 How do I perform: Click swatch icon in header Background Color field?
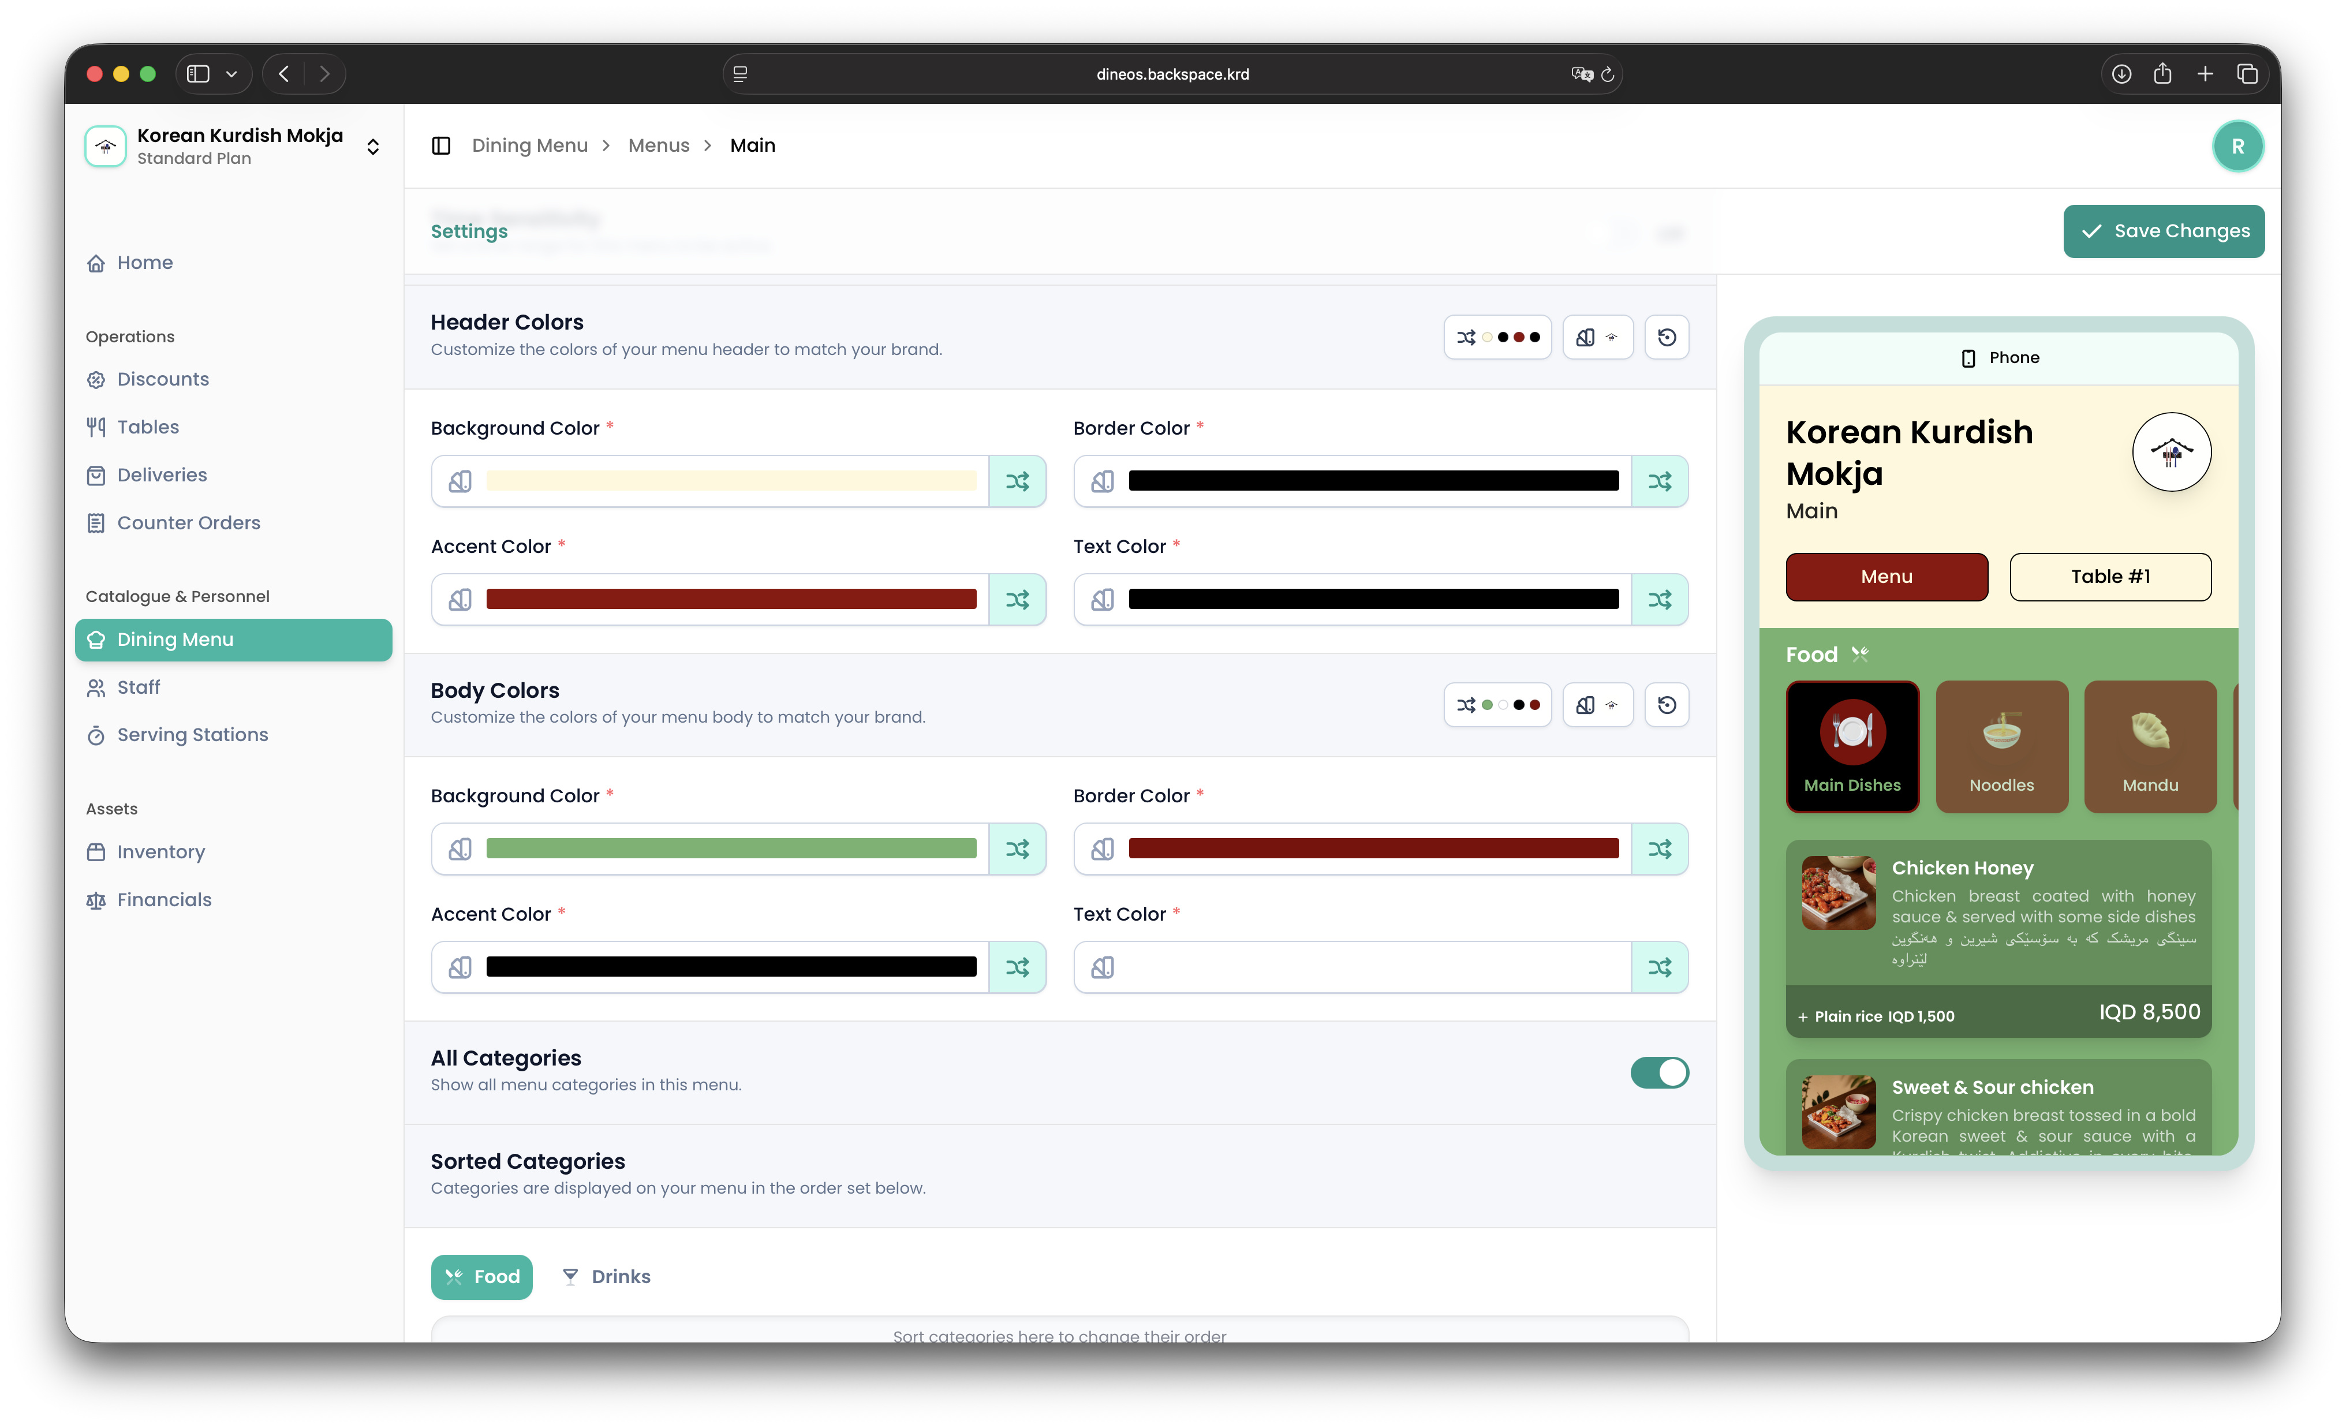[x=460, y=482]
